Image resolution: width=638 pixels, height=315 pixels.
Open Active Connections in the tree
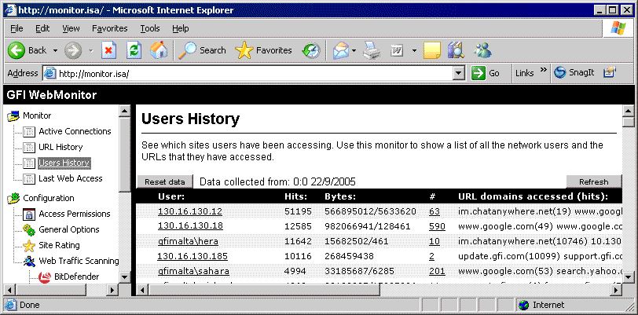pos(75,131)
